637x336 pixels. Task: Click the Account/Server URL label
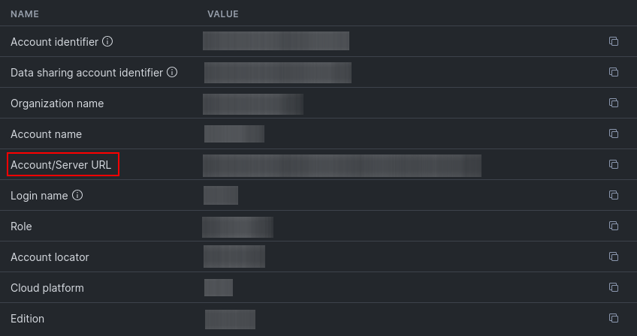tap(61, 165)
